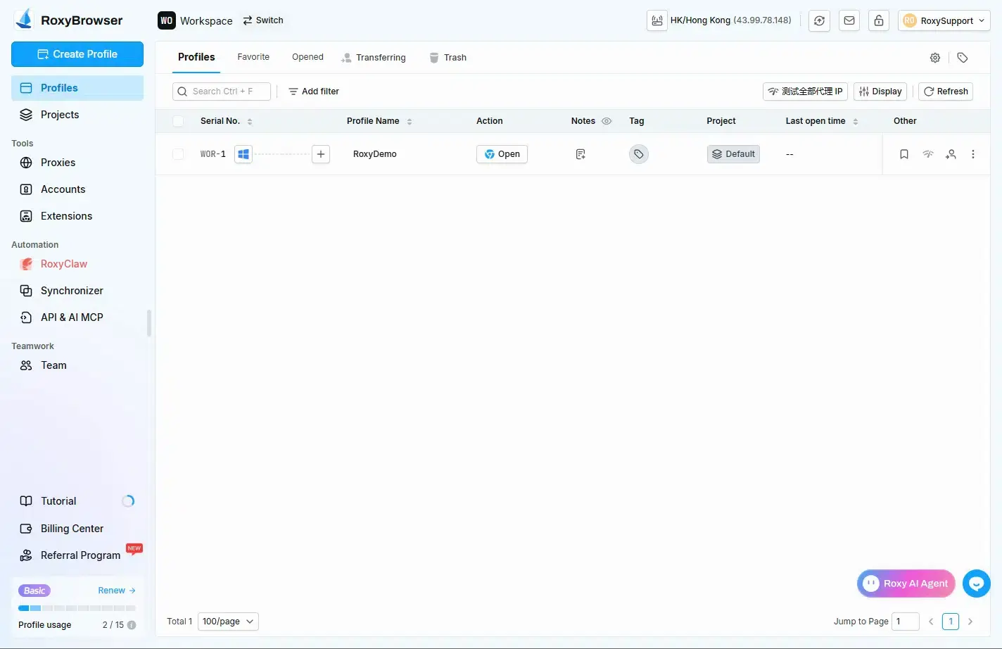Open the notes icon for RoxyDemo
This screenshot has height=649, width=1002.
pyautogui.click(x=581, y=154)
